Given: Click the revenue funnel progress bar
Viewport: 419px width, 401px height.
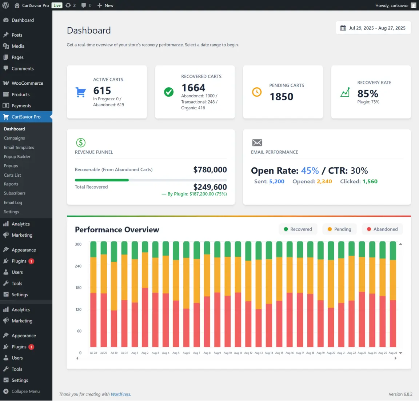Looking at the screenshot, I should pyautogui.click(x=151, y=180).
